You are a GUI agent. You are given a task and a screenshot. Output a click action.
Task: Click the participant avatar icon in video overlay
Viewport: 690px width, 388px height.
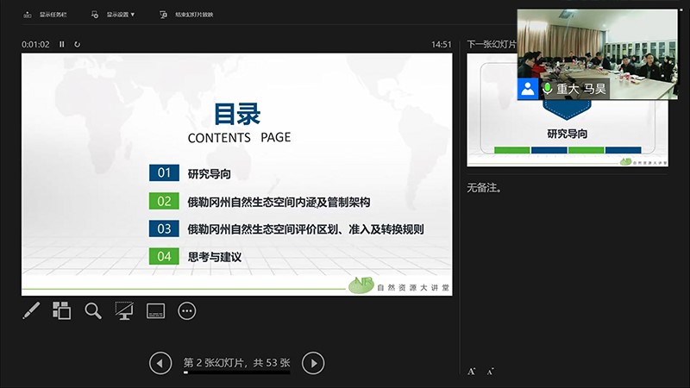pos(528,89)
